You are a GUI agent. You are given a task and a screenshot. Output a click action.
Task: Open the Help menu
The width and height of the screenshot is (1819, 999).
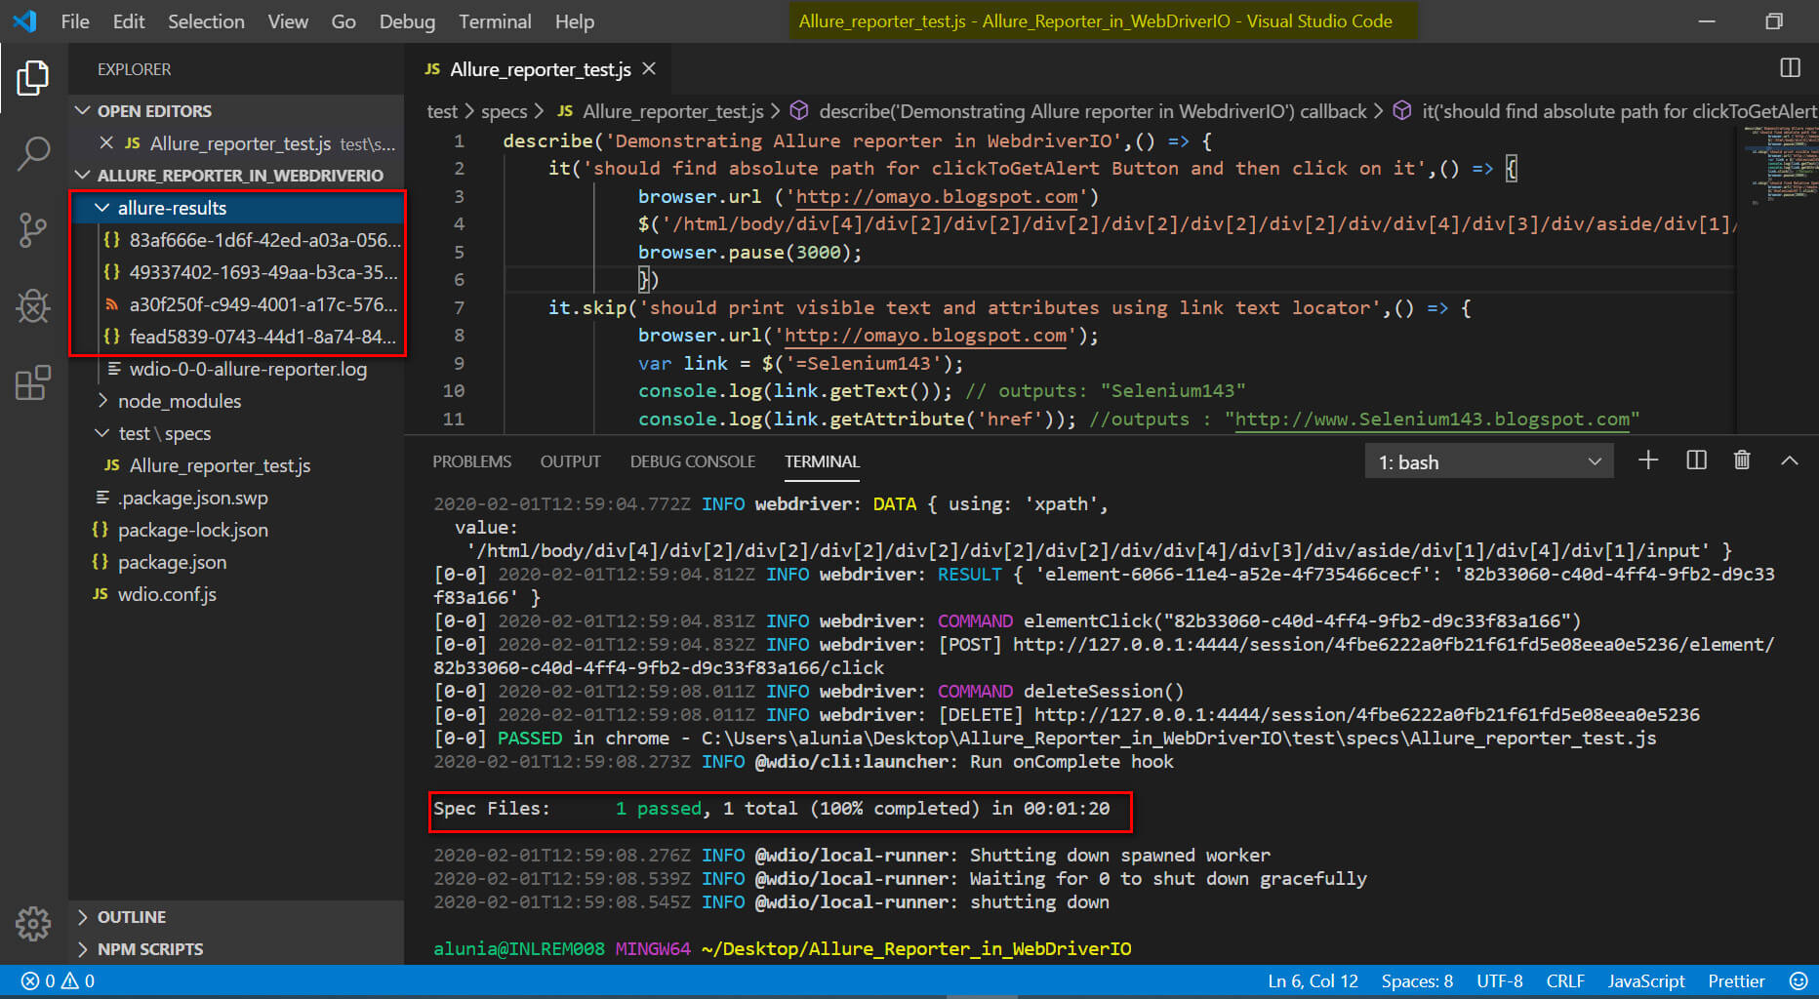coord(575,21)
